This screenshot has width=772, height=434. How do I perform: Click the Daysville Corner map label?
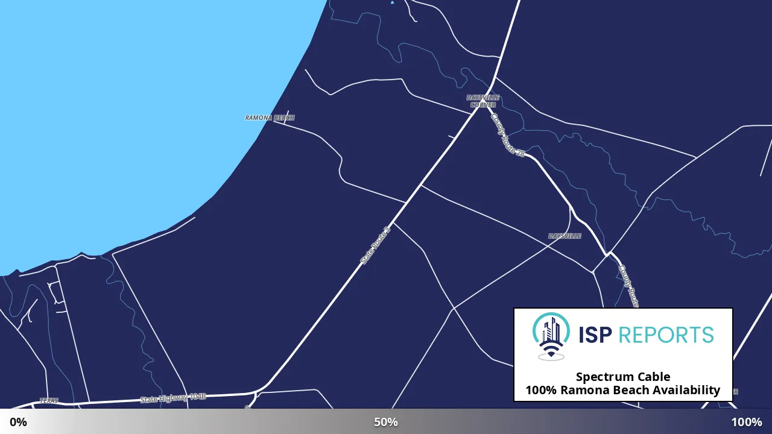point(483,101)
